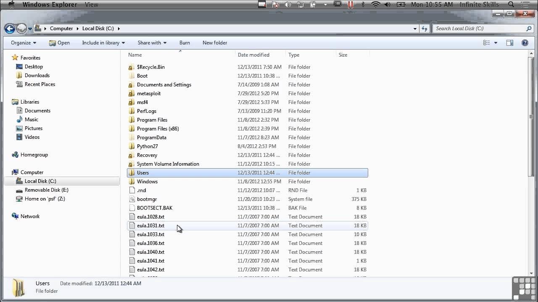This screenshot has height=302, width=538.
Task: Click the Refresh button in address bar
Action: 425,29
